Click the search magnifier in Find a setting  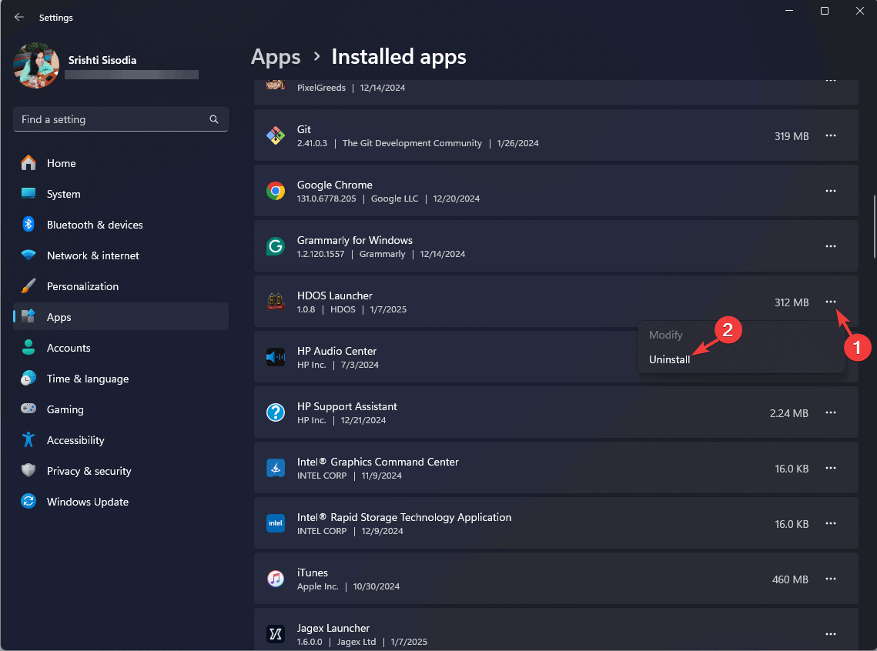click(213, 119)
